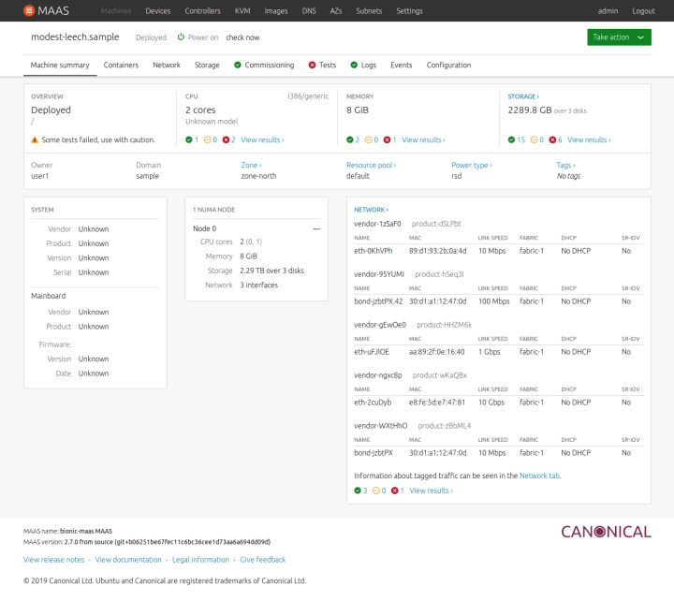This screenshot has width=674, height=601.
Task: Click Memory passed tests green check icon
Action: coord(350,139)
